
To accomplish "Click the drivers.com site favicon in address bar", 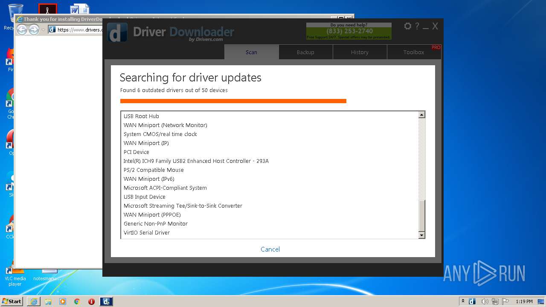I will coord(52,29).
